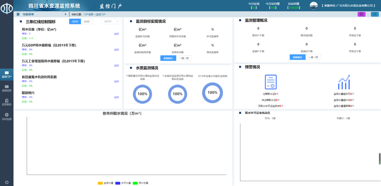Click the 达标 link beside 用水总量
Screen dimensions: 381x186
coord(116,34)
